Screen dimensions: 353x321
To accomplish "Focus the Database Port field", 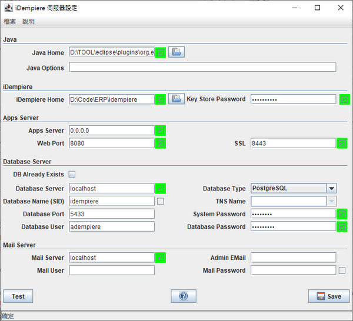I will [112, 214].
